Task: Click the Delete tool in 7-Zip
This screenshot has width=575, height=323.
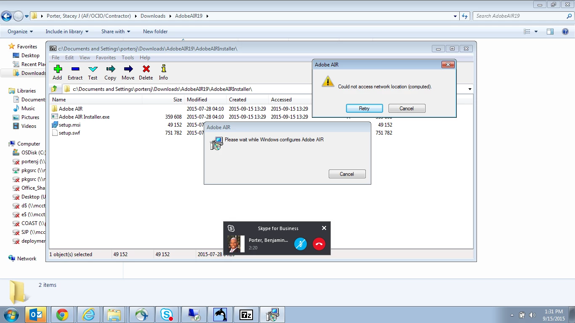Action: coord(146,72)
